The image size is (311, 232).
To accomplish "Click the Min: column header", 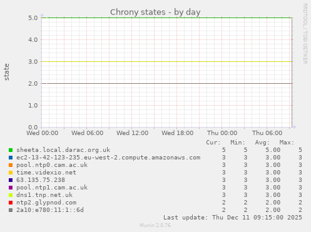I will pos(238,143).
